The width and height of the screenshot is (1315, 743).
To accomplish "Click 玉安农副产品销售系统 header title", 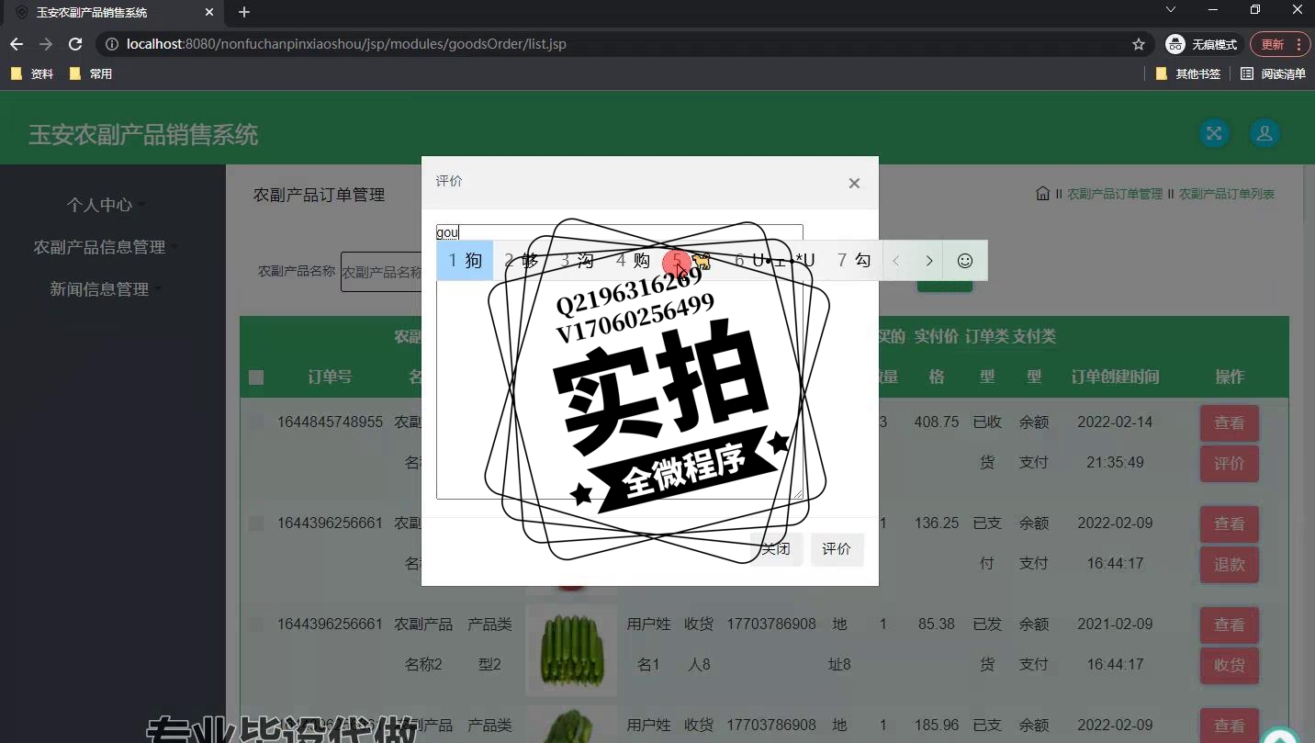I will [143, 135].
